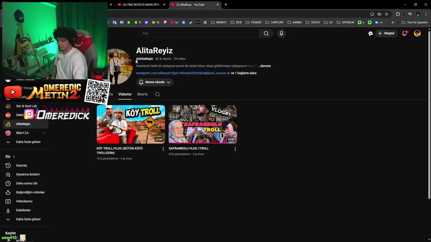
Task: Click the sparkle icon left of Oluştur
Action: click(370, 33)
